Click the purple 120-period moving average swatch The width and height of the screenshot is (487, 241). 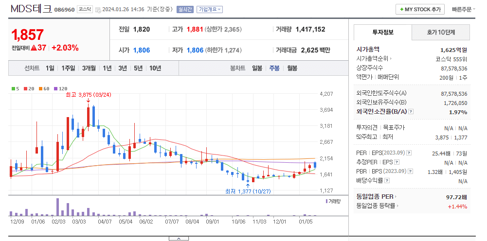point(55,89)
